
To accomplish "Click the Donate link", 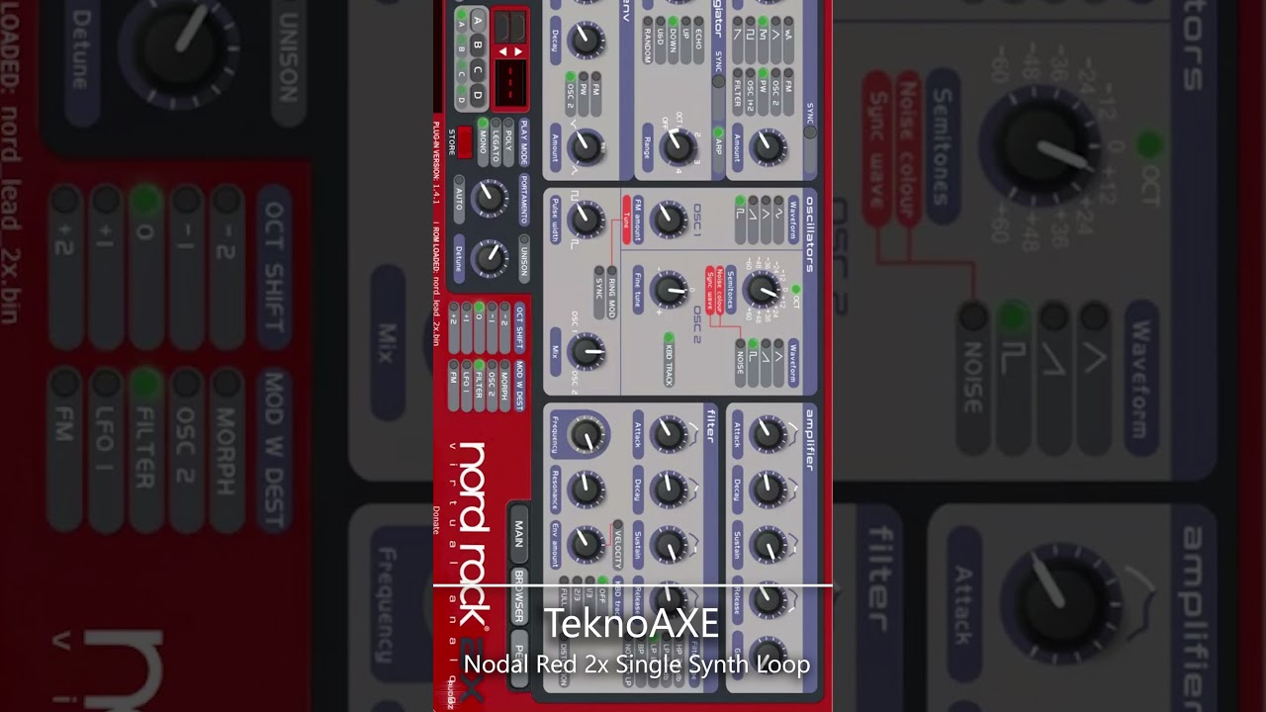I will (x=436, y=520).
